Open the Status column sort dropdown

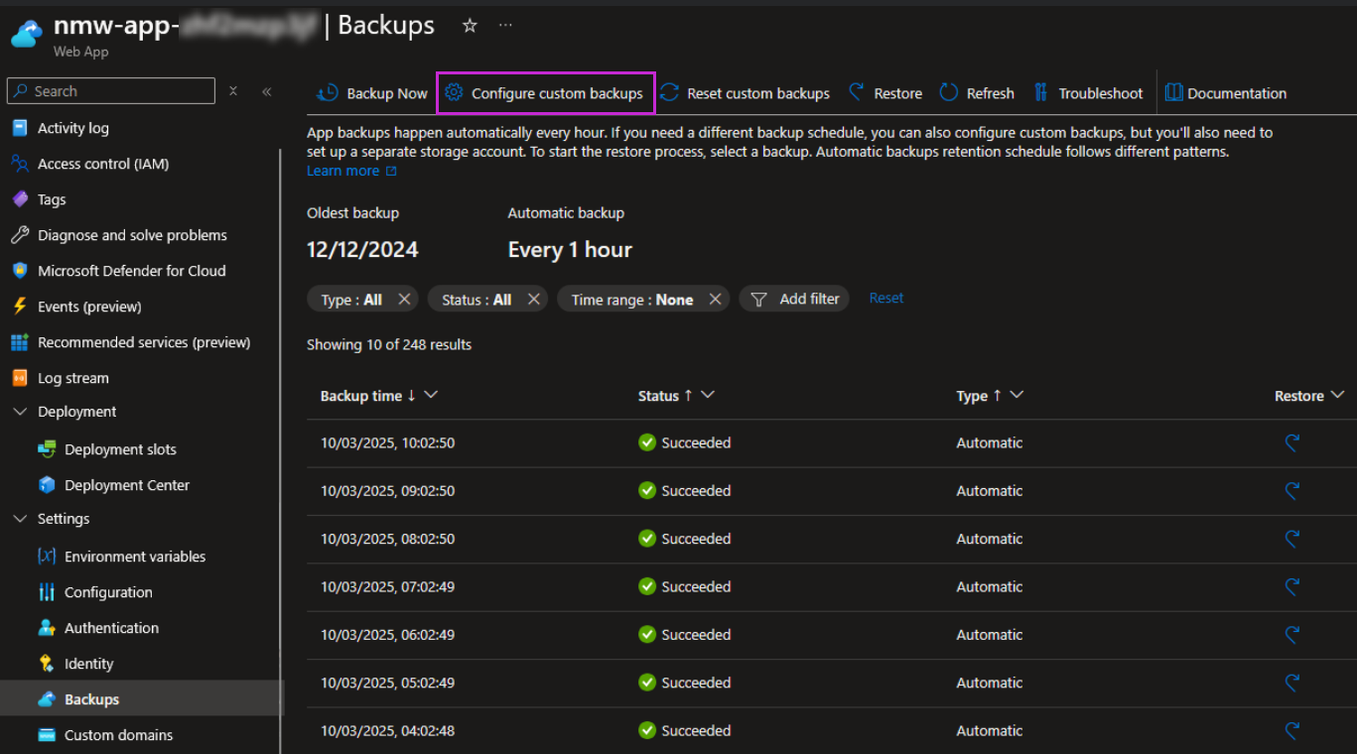707,395
